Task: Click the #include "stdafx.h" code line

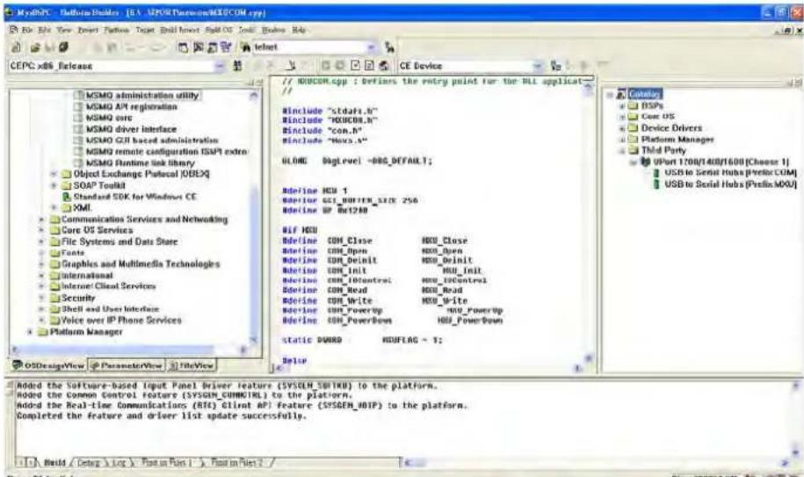Action: click(330, 111)
